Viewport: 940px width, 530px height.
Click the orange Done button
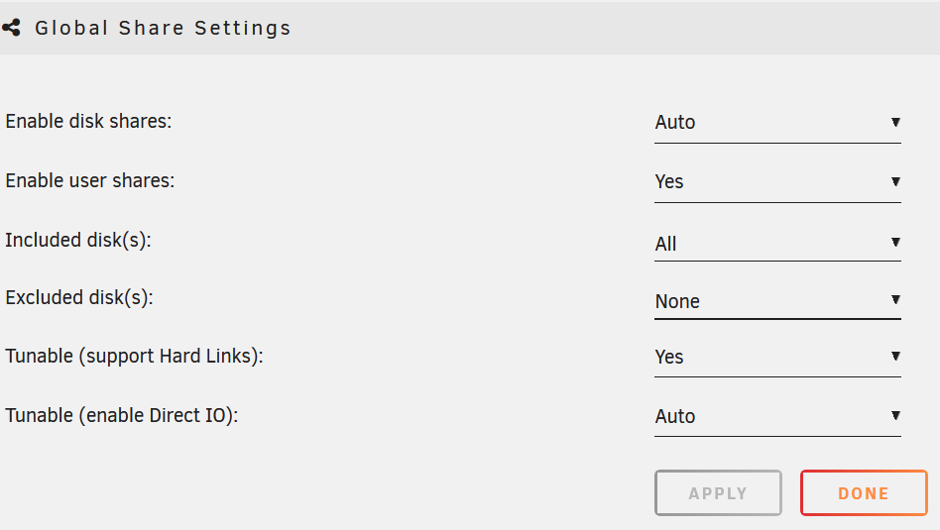(864, 493)
